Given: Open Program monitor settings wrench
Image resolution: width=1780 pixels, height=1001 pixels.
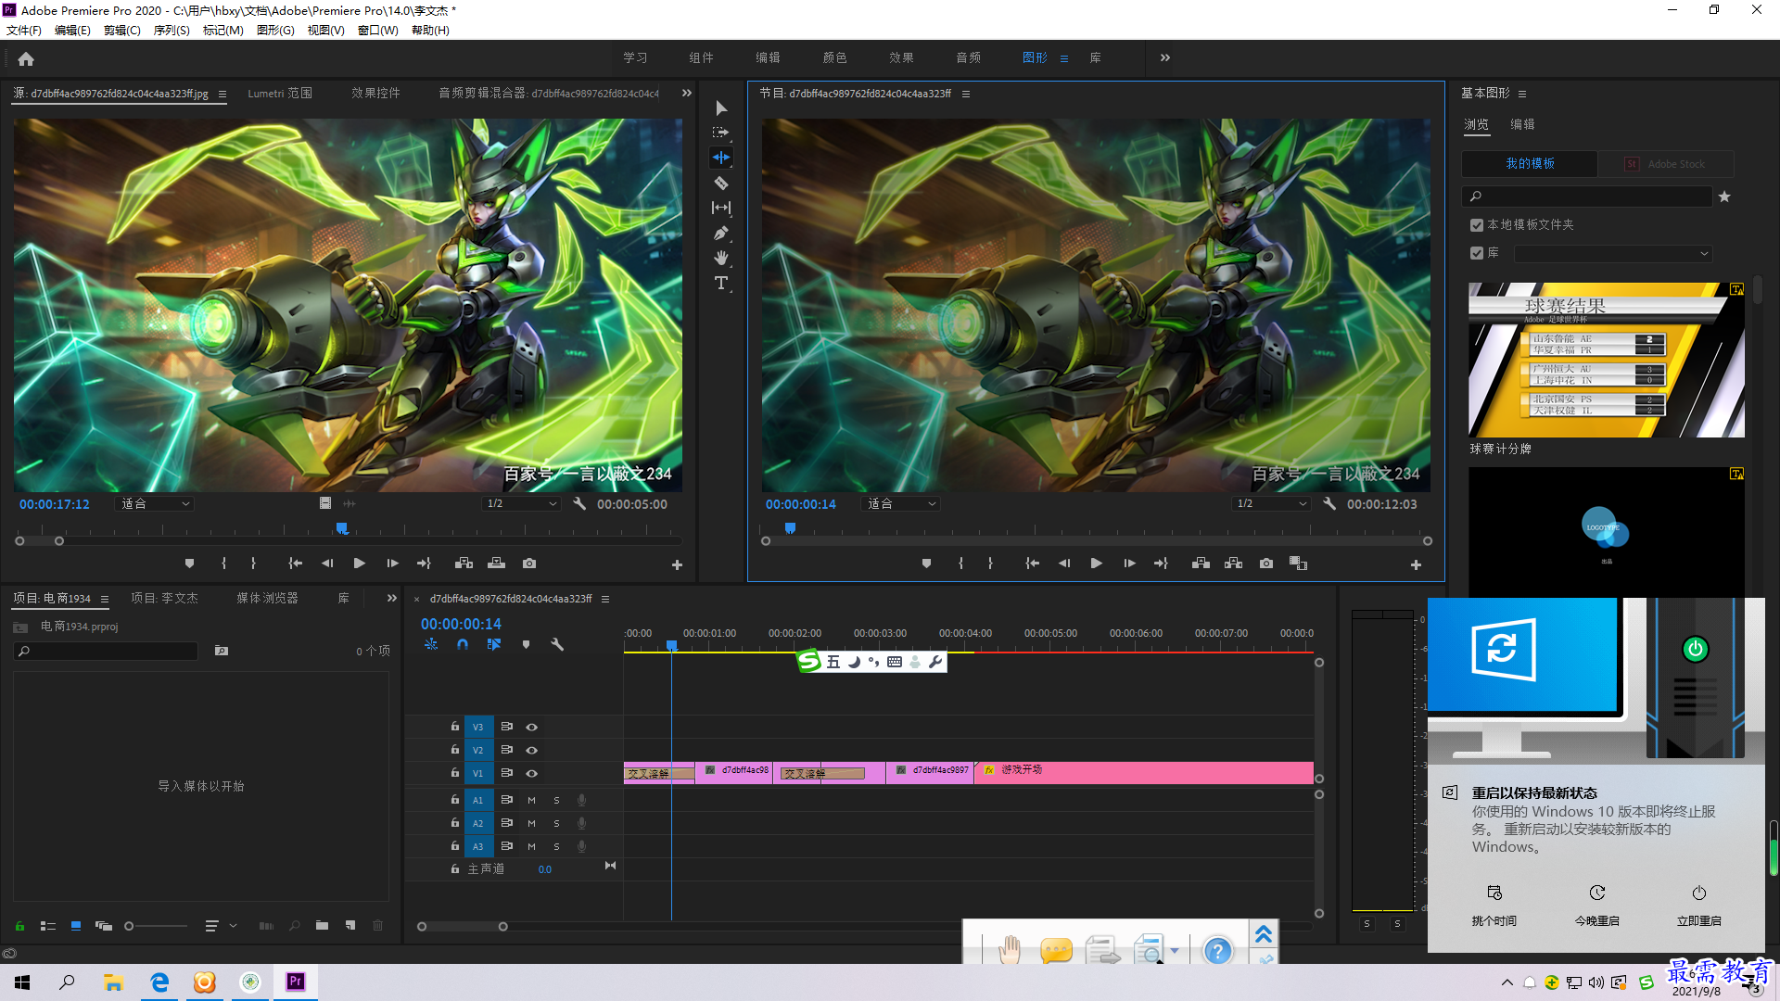Looking at the screenshot, I should point(1329,503).
